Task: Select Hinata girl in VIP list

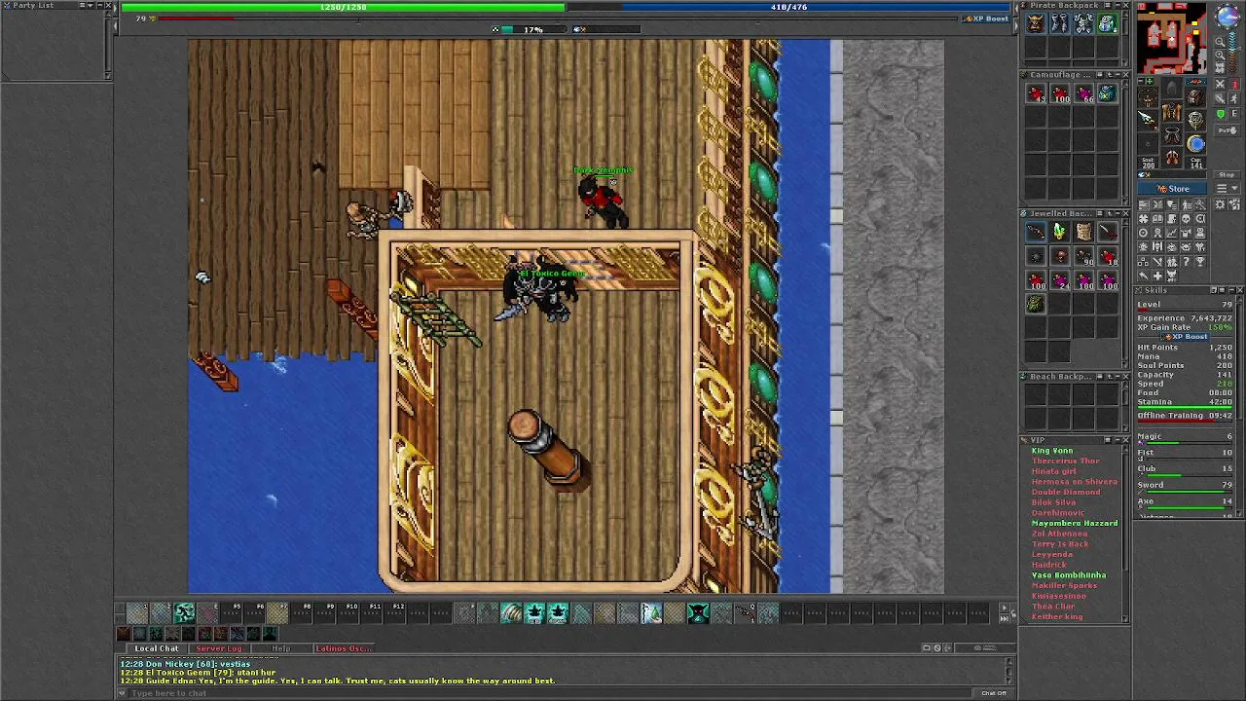Action: point(1053,471)
